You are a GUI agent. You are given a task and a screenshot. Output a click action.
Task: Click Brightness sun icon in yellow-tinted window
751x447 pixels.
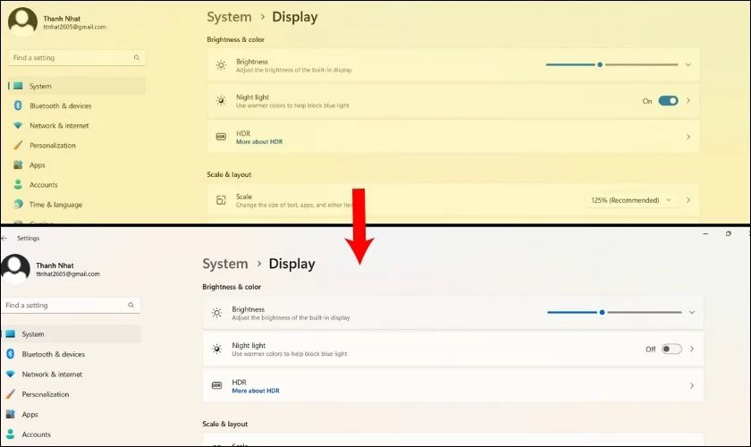[x=221, y=65]
